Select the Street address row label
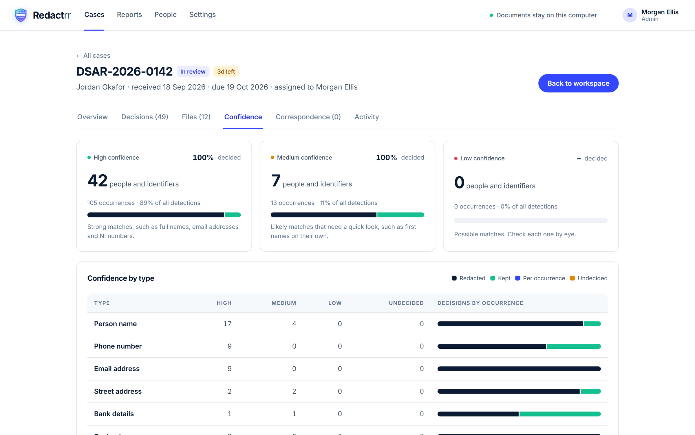695x435 pixels. coord(118,391)
